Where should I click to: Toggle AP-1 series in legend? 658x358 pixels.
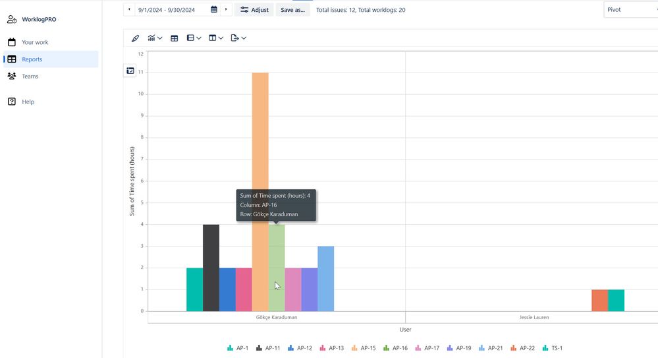tap(238, 348)
